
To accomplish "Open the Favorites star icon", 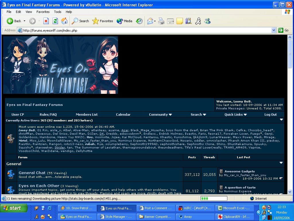I will click(95, 21).
